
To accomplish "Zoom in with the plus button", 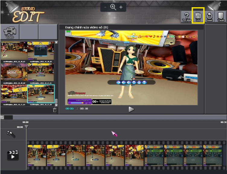I will click(121, 7).
